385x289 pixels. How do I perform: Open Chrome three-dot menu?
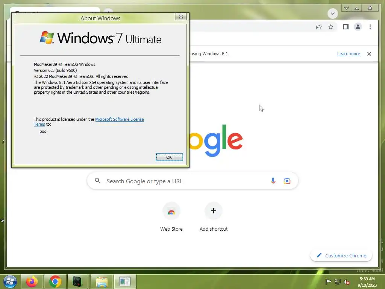[x=370, y=27]
